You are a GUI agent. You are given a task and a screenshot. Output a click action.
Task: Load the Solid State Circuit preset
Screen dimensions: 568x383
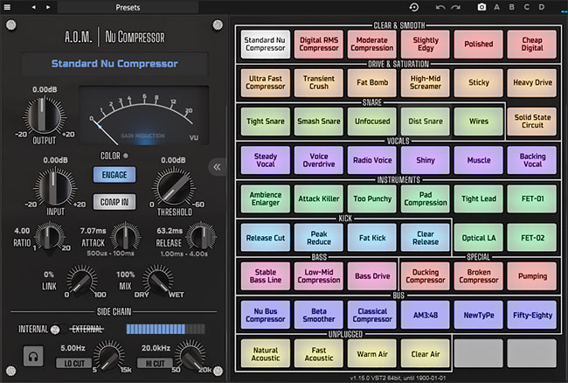pyautogui.click(x=532, y=122)
